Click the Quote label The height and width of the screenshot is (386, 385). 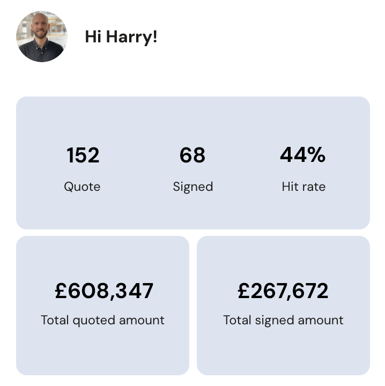point(82,187)
